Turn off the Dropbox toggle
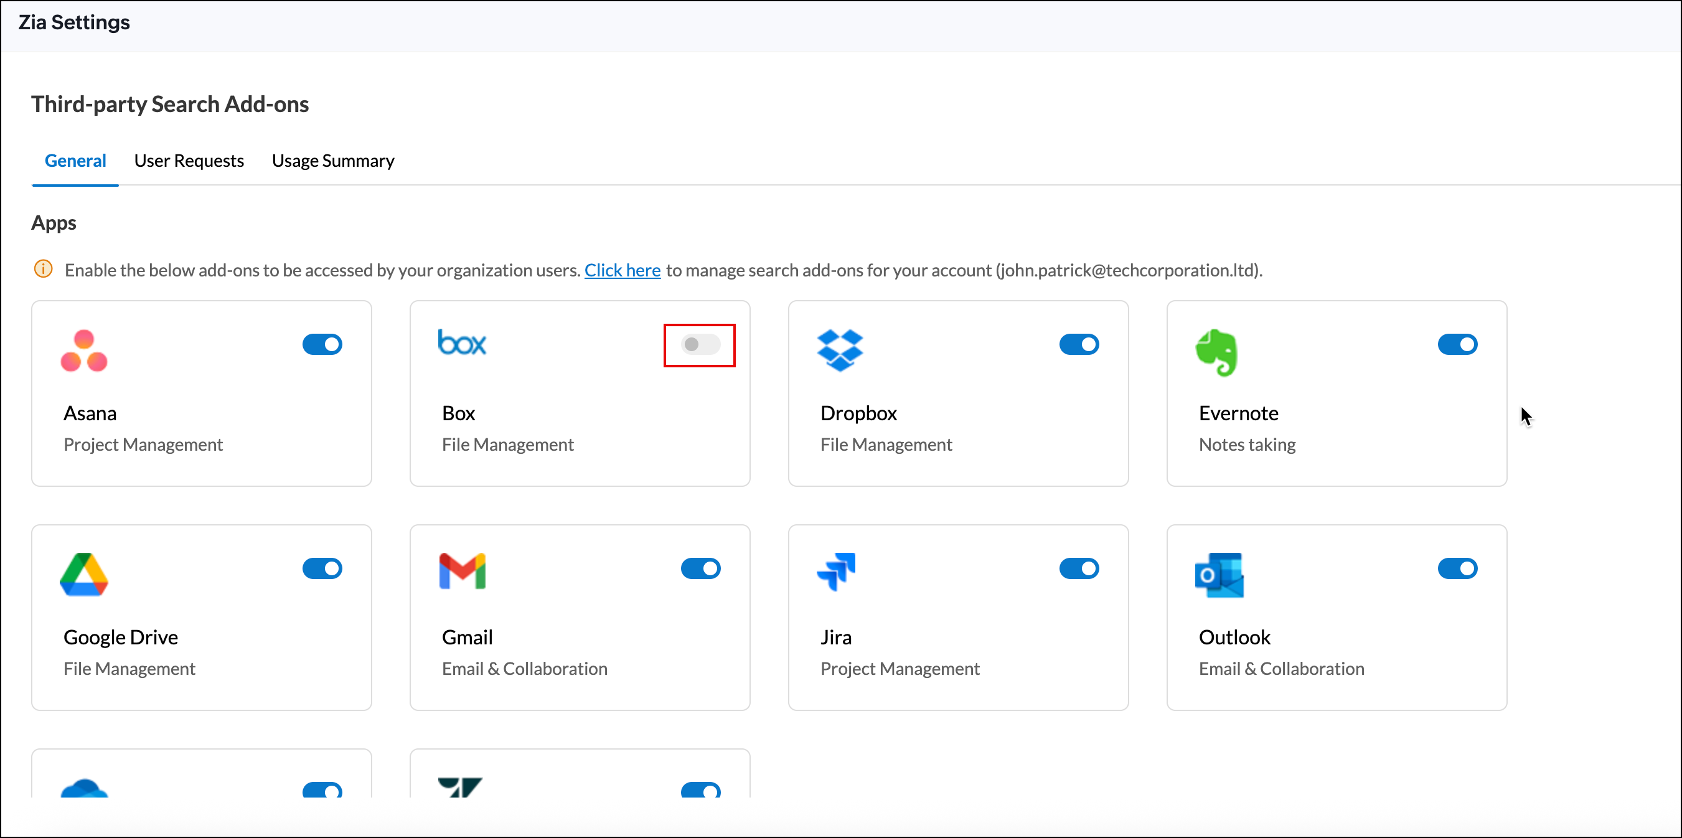Viewport: 1682px width, 838px height. [x=1079, y=344]
